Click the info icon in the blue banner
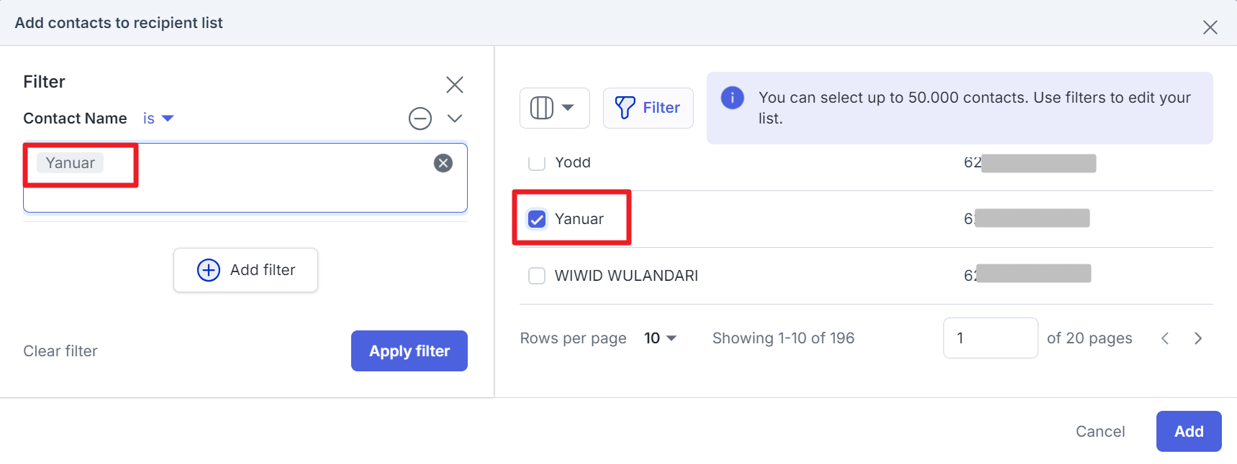 pyautogui.click(x=733, y=98)
